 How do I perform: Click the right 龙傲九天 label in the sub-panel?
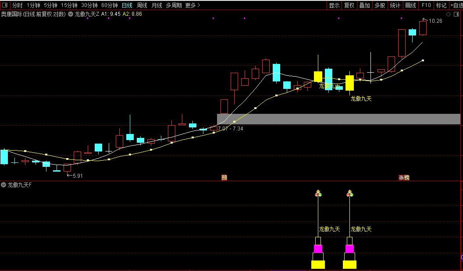point(361,229)
